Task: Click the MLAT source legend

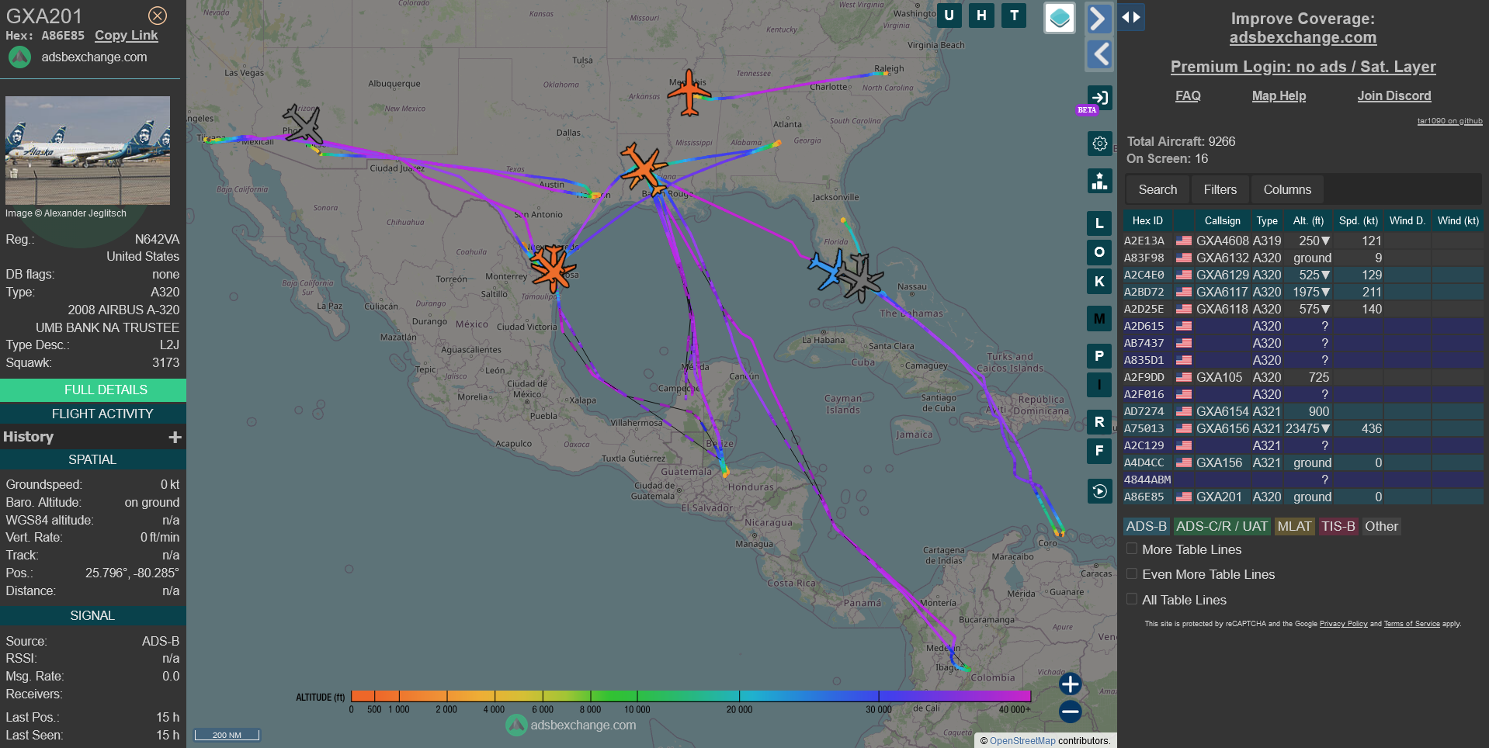Action: (1294, 527)
